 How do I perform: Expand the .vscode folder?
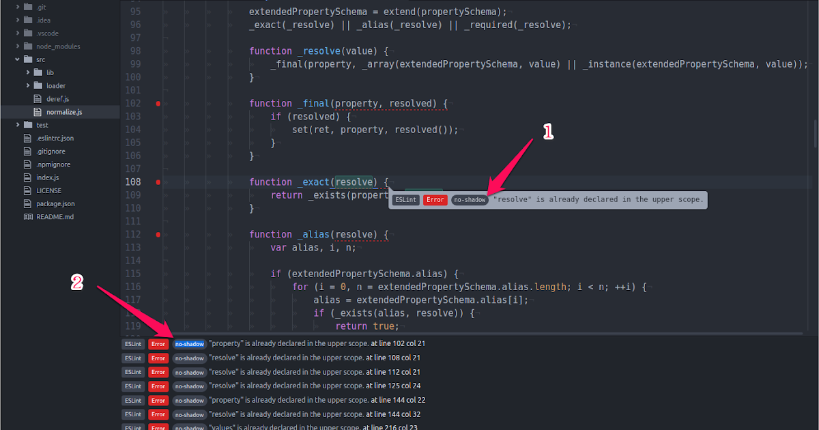click(18, 33)
